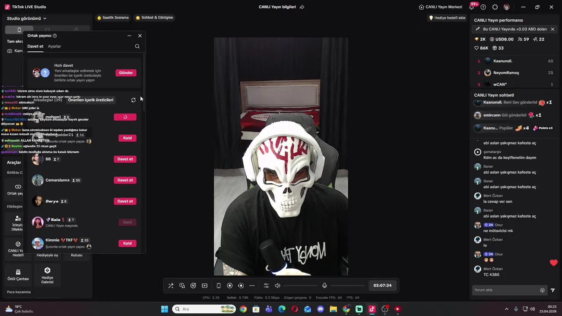Open the performance trend arrow notice

(x=478, y=29)
